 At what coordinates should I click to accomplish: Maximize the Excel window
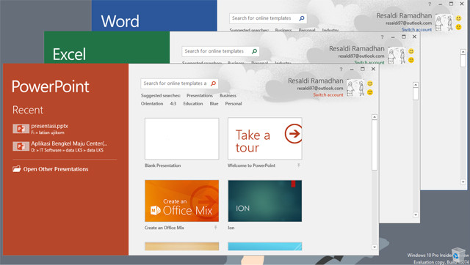(404, 37)
